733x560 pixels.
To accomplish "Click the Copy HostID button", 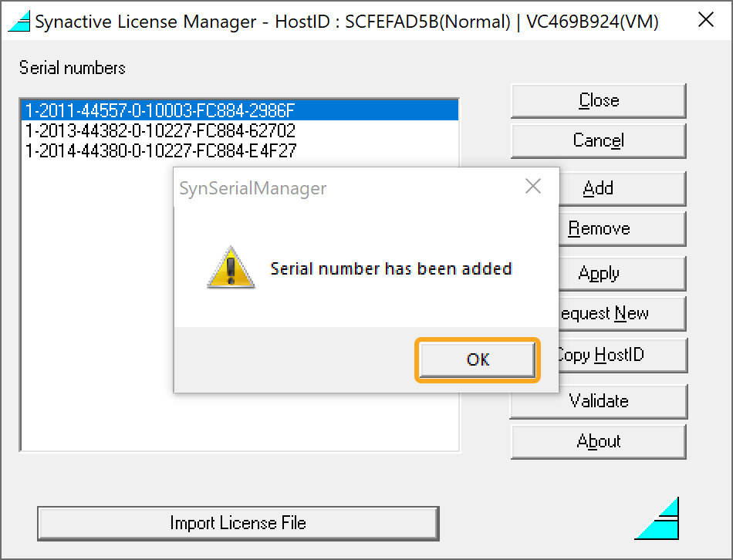I will point(622,356).
